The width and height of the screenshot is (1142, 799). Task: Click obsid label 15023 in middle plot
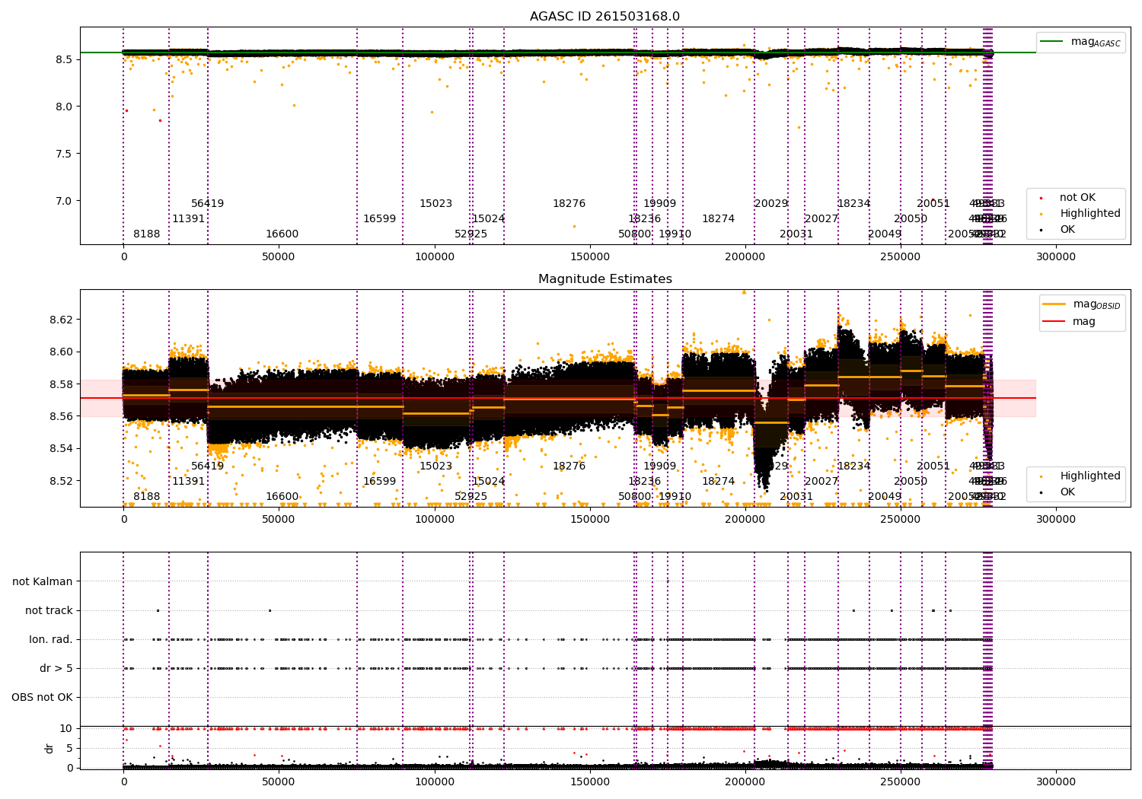point(435,466)
